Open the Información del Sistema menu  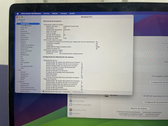(31, 13)
